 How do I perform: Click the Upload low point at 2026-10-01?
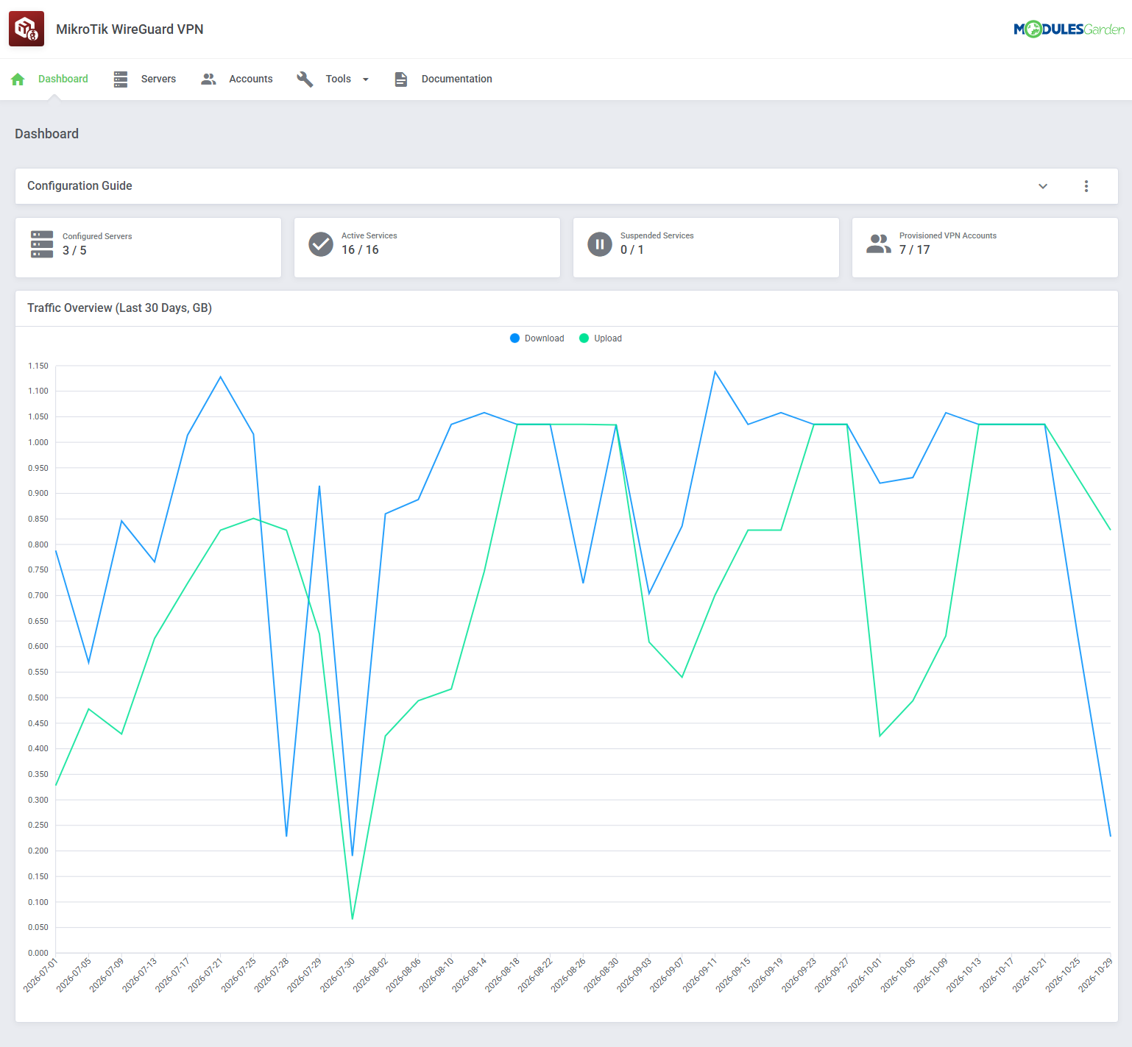pyautogui.click(x=880, y=736)
